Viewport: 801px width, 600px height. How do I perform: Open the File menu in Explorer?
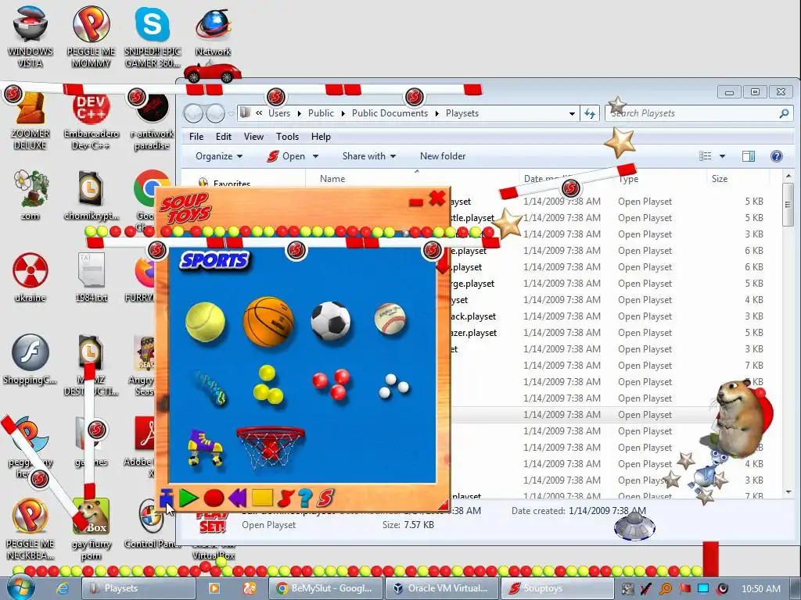click(x=196, y=137)
